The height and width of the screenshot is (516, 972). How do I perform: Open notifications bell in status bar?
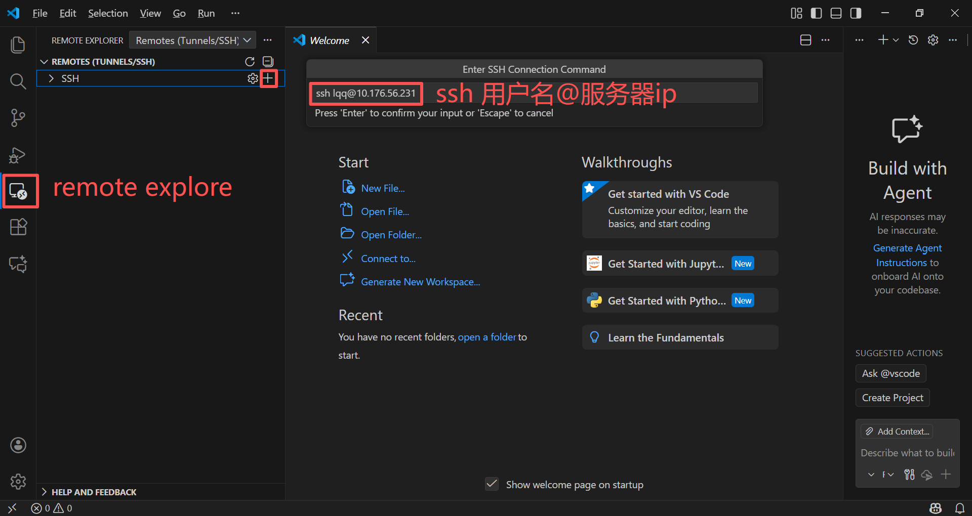(959, 508)
